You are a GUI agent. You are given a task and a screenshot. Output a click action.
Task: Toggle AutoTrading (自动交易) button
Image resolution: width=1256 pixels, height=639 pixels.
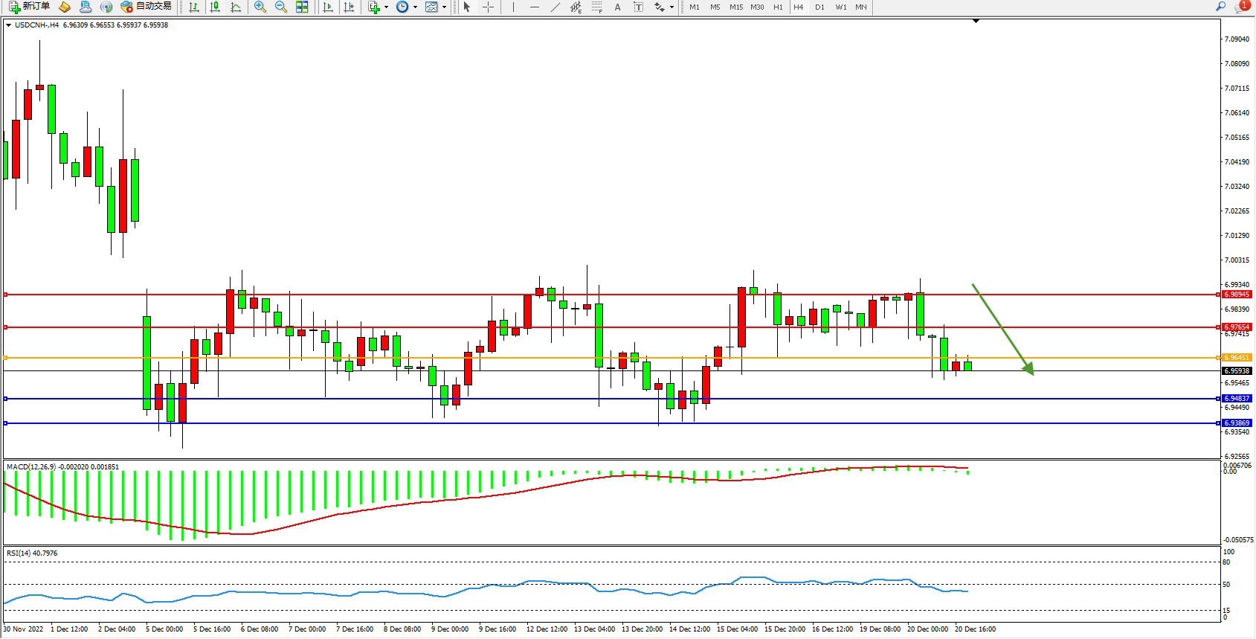pyautogui.click(x=146, y=7)
